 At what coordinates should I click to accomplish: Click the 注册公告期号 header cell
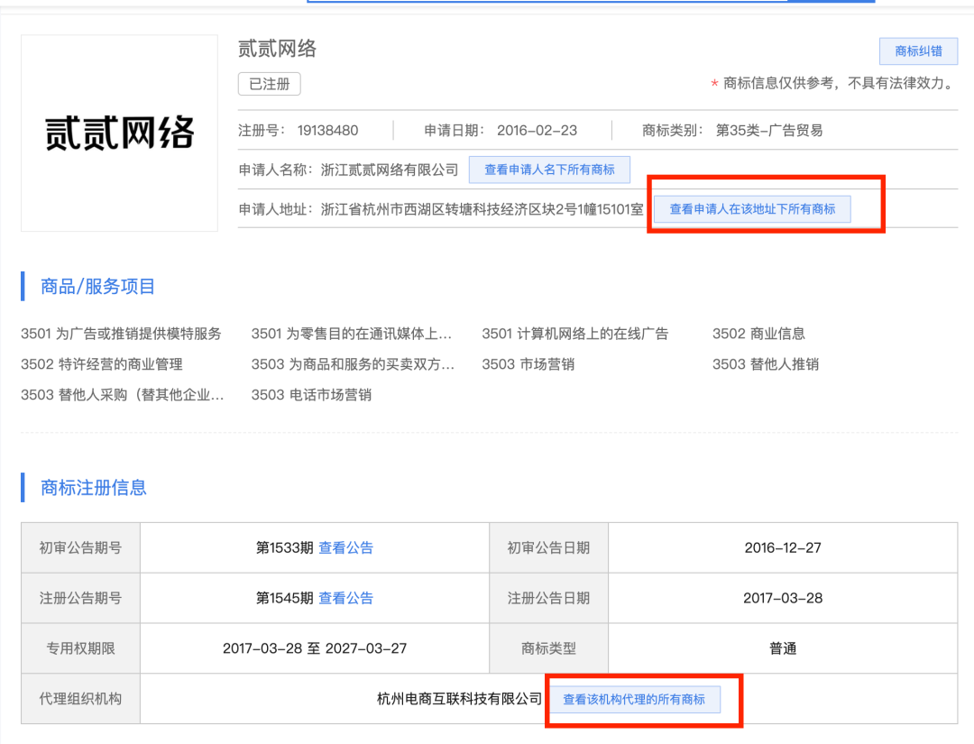click(81, 598)
